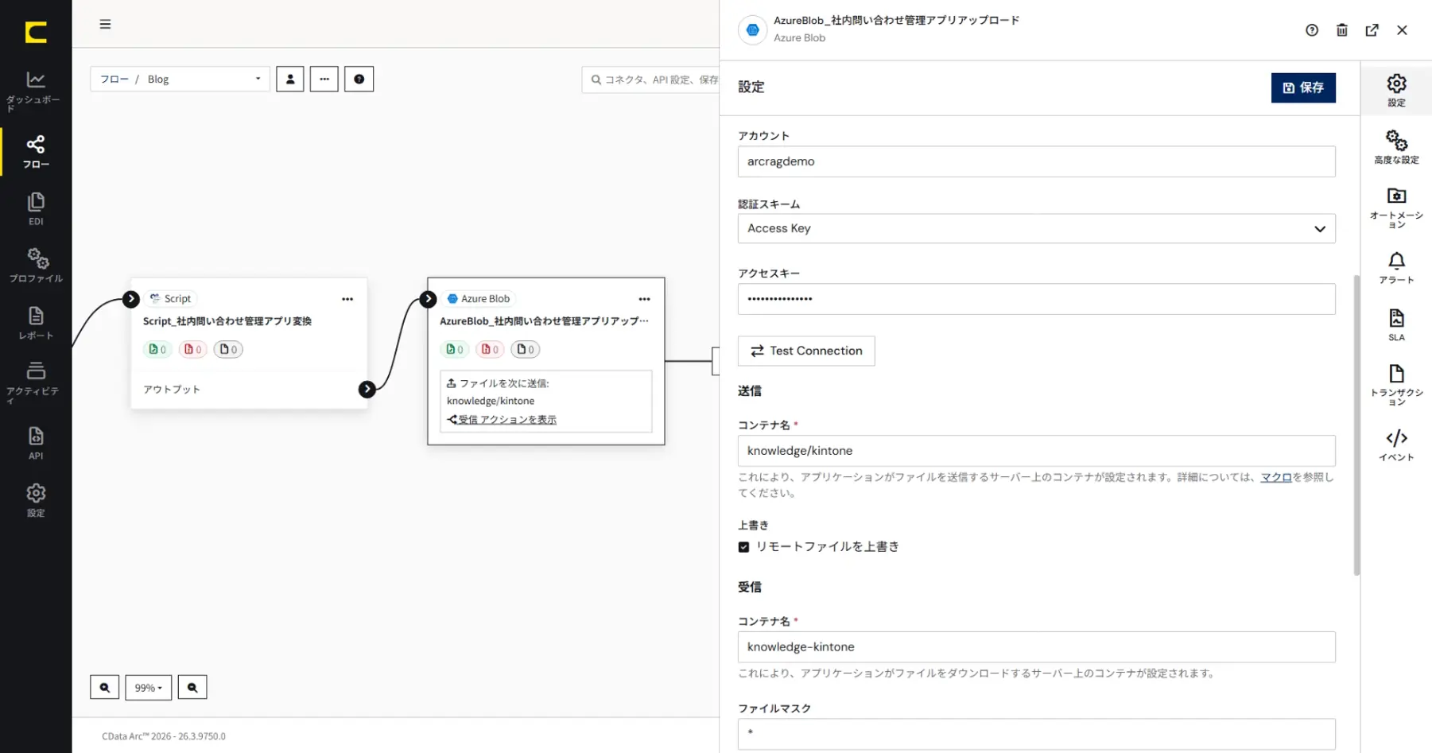Click the user icon button next to the Blog flow selector
This screenshot has height=753, width=1432.
[x=290, y=79]
